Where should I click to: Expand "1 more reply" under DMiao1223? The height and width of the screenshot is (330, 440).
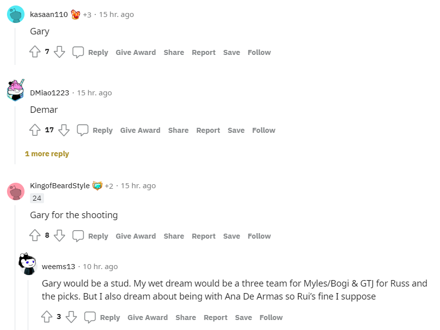click(x=47, y=154)
